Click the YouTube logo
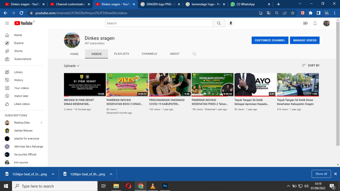The image size is (340, 191). coord(23,23)
